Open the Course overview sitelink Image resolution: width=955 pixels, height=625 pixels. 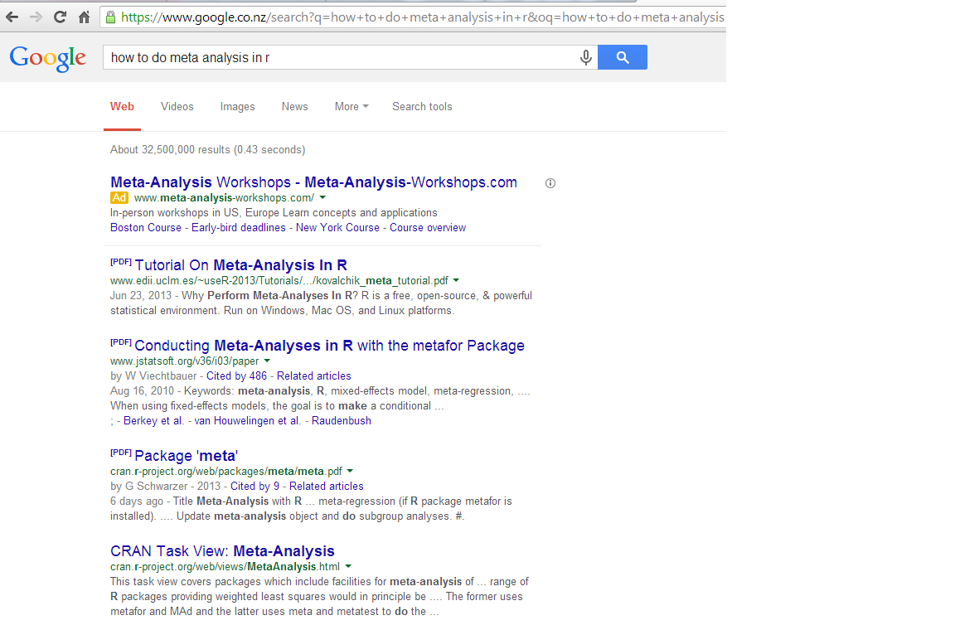(x=428, y=227)
